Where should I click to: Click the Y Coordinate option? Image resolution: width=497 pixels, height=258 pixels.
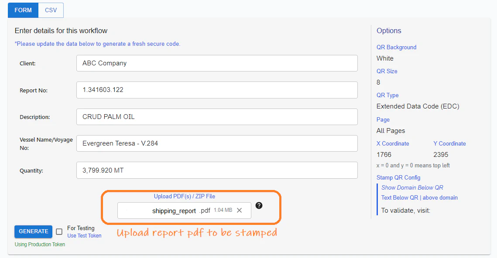pos(449,143)
